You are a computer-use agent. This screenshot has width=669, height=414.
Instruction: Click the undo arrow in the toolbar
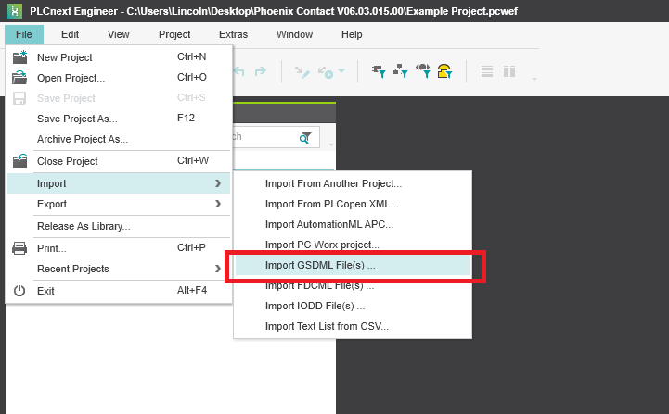tap(239, 71)
